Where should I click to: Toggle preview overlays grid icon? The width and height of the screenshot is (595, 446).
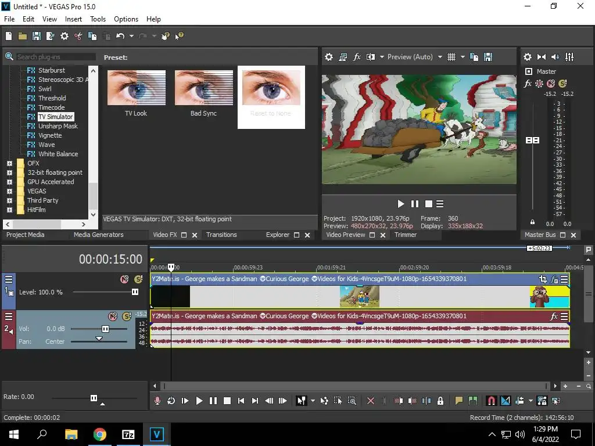pyautogui.click(x=451, y=57)
